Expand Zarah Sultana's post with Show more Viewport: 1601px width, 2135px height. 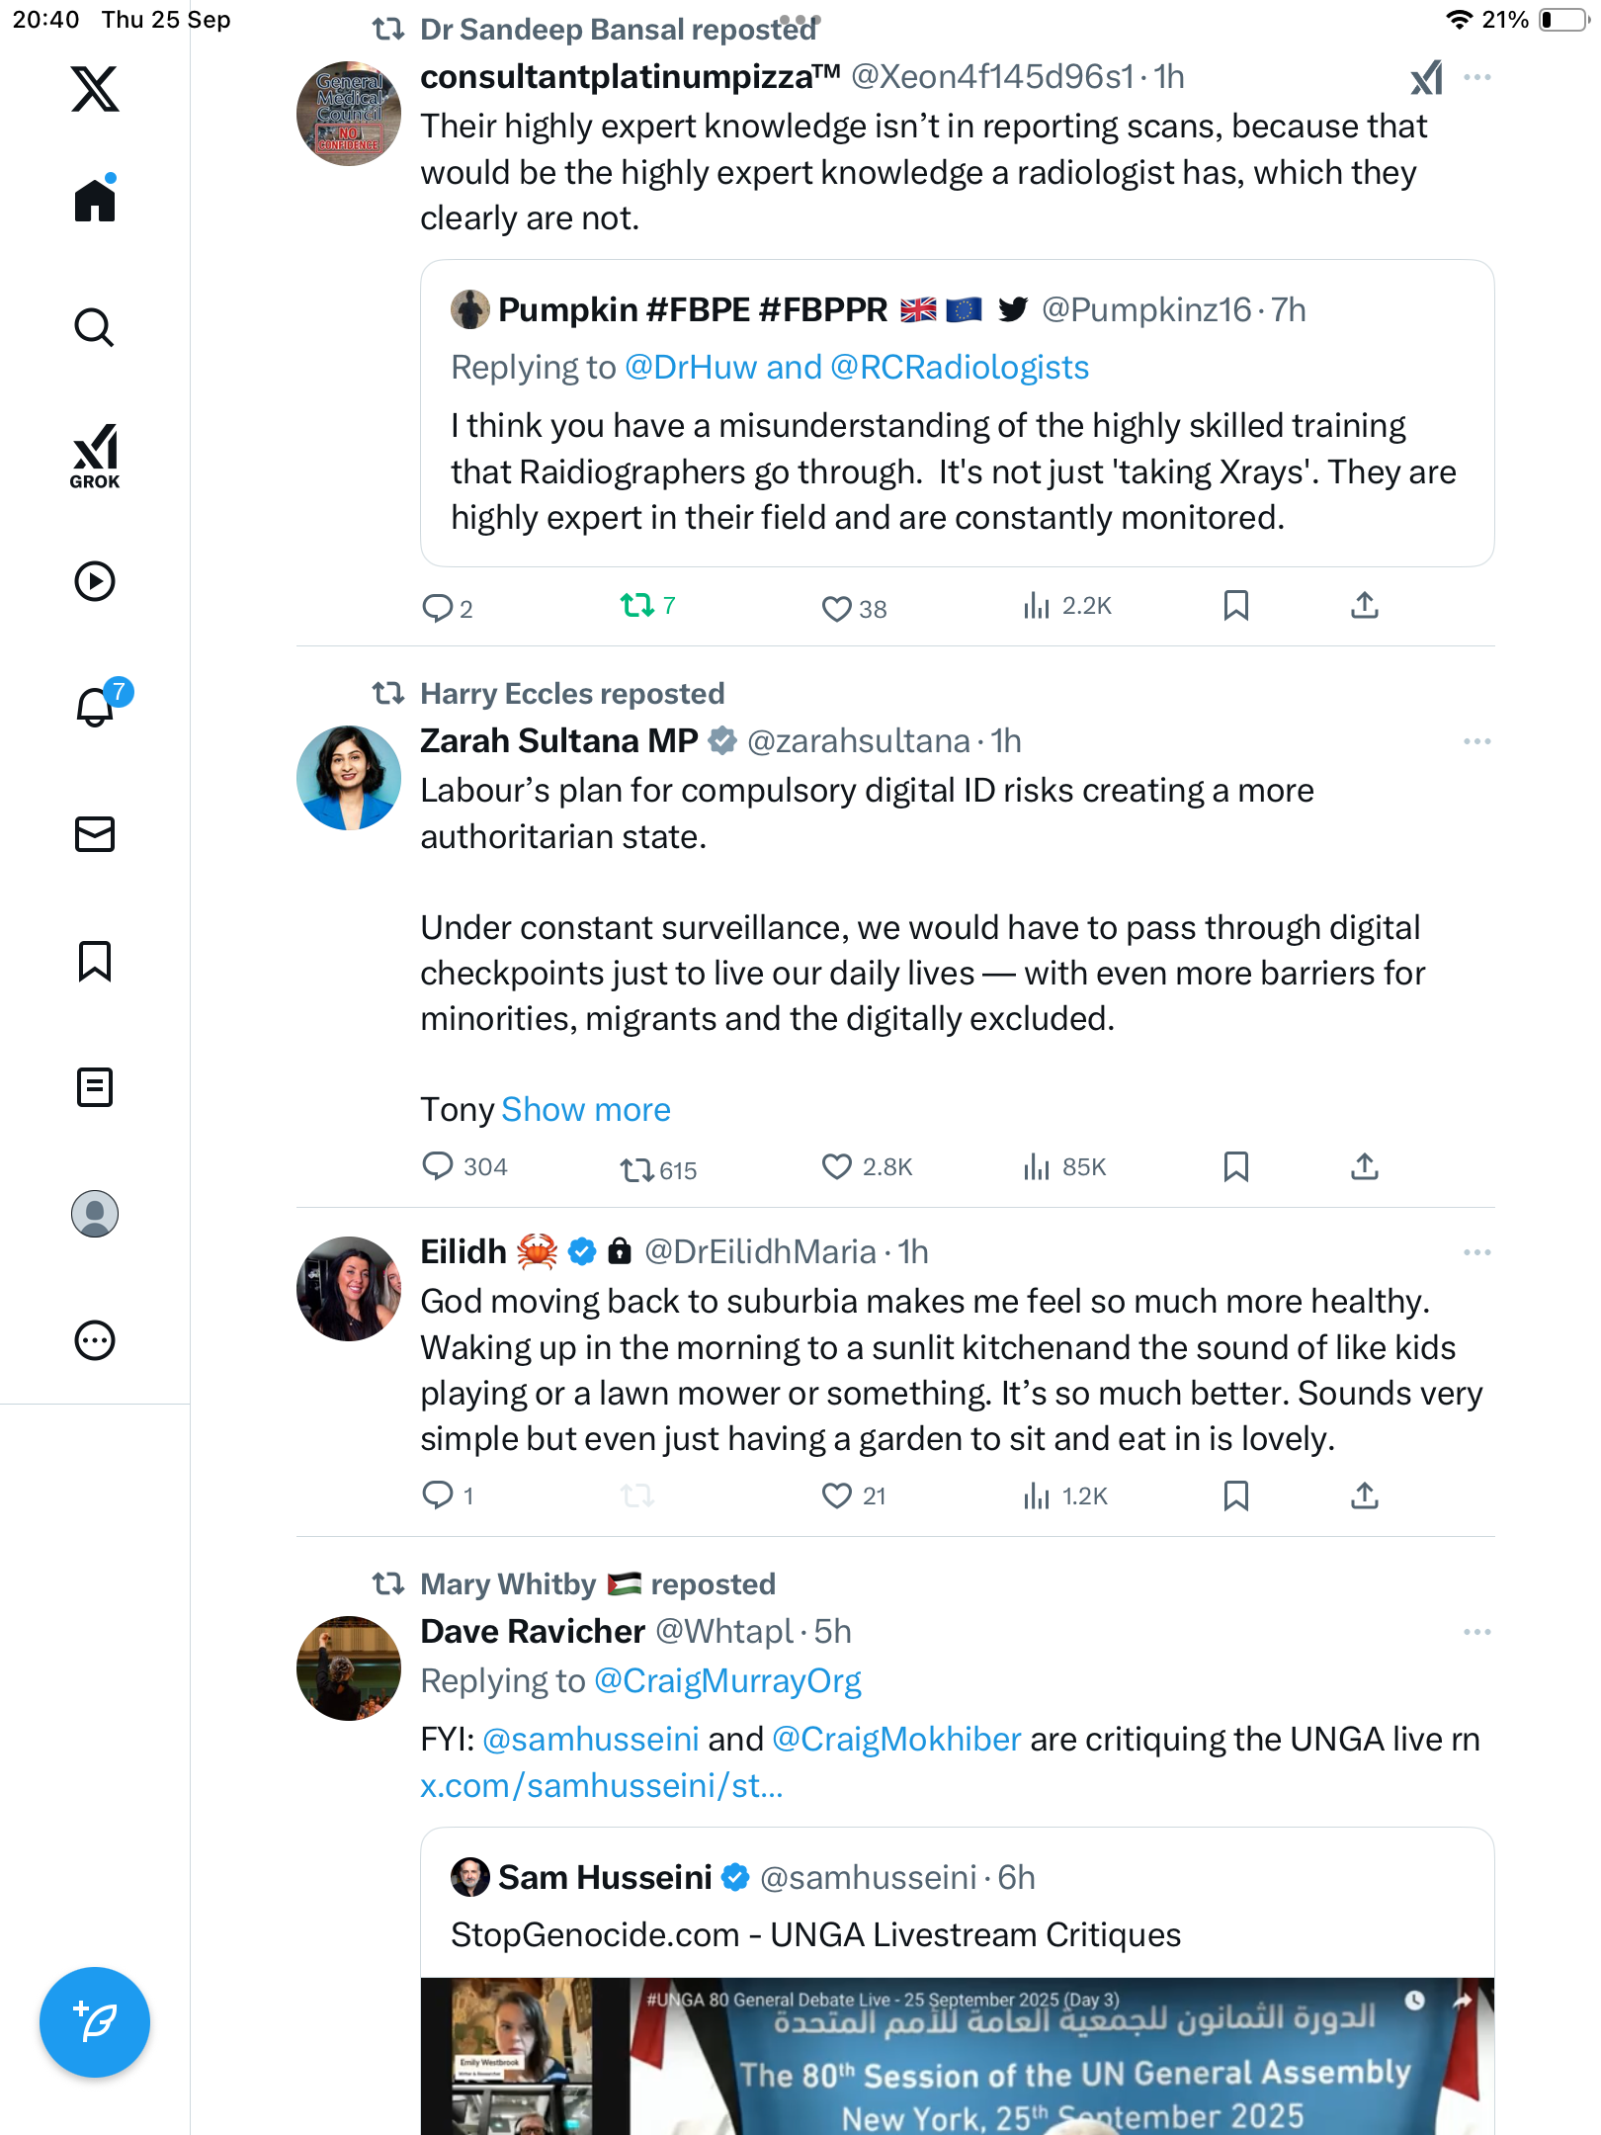585,1110
